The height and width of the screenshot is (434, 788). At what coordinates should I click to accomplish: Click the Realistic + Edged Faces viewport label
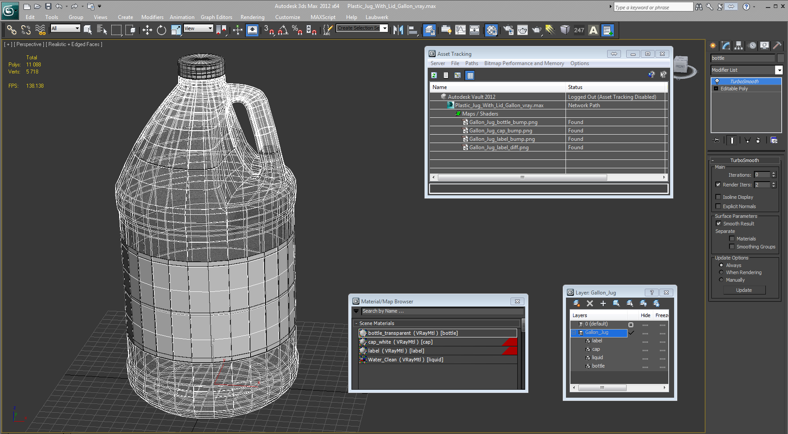tap(74, 44)
